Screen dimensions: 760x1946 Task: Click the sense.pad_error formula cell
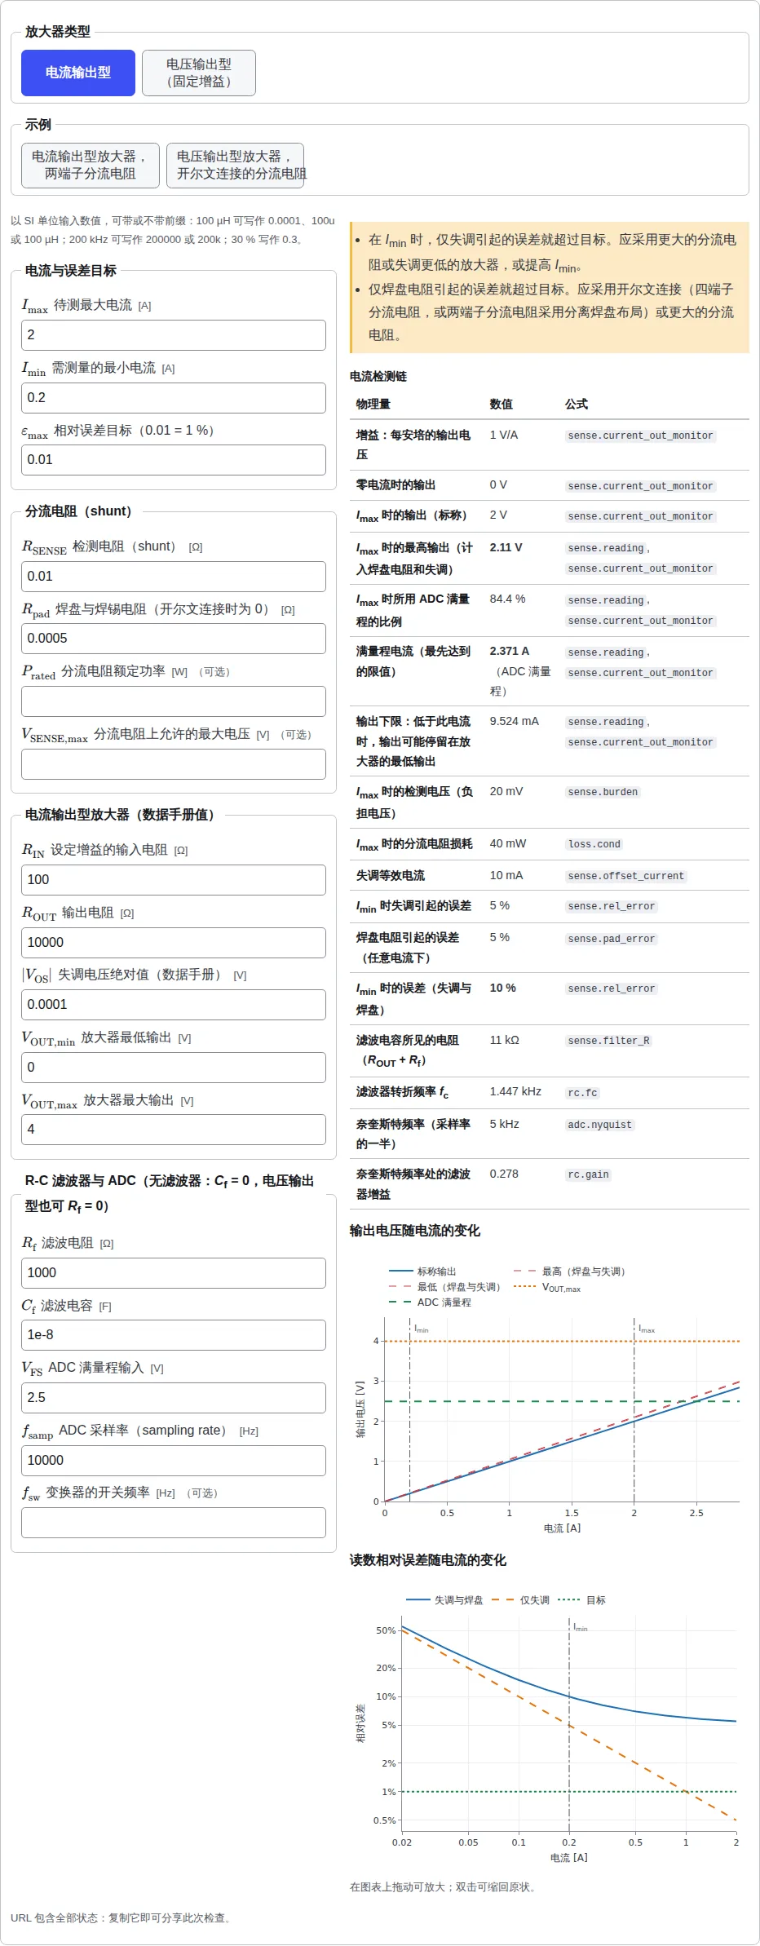pos(612,939)
